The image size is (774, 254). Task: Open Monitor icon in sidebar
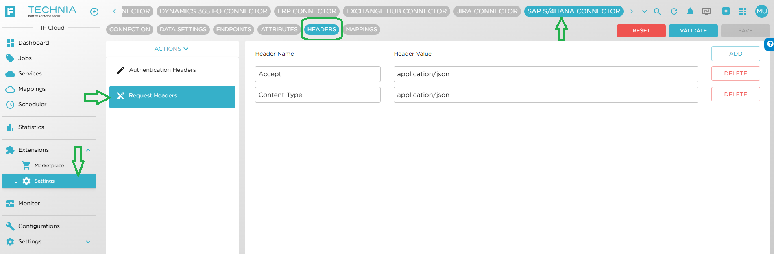pos(10,203)
